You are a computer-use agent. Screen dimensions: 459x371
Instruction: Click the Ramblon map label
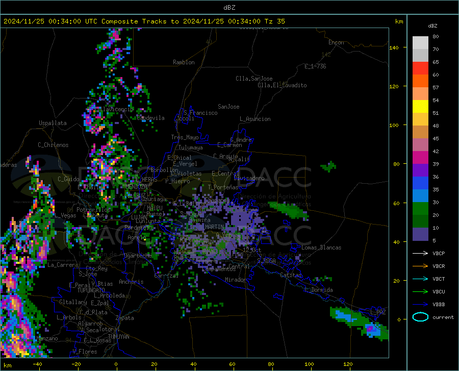pos(184,62)
